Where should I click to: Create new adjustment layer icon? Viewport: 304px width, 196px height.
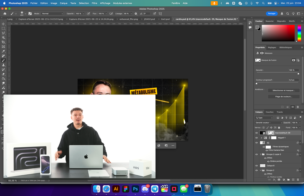pyautogui.click(x=284, y=180)
